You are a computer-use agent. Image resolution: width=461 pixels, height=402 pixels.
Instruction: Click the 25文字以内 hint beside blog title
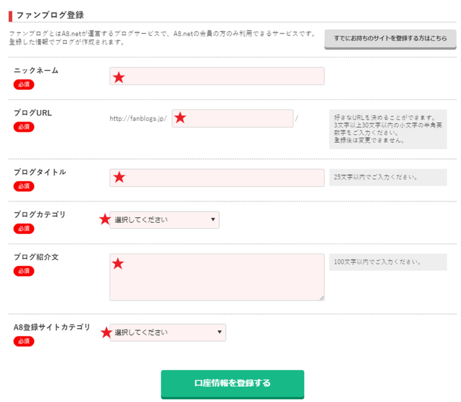[x=388, y=177]
